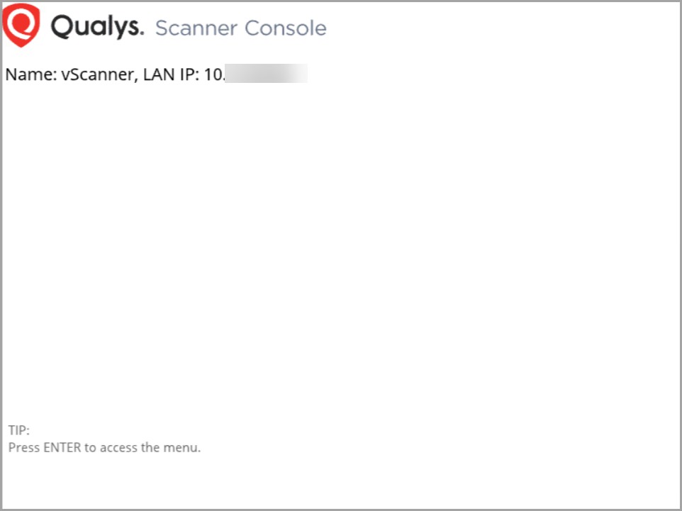The width and height of the screenshot is (682, 511).
Task: Click the word Console in the header
Action: [x=285, y=28]
